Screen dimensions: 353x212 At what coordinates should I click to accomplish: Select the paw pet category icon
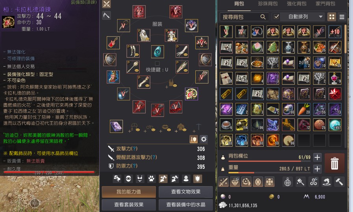coord(151,179)
